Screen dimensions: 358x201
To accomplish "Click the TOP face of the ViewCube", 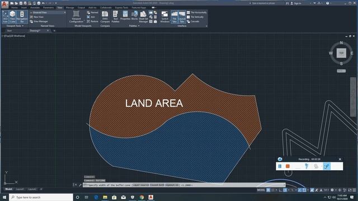I will pyautogui.click(x=341, y=53).
